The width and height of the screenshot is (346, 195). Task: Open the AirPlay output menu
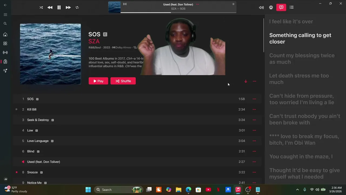[x=271, y=8]
